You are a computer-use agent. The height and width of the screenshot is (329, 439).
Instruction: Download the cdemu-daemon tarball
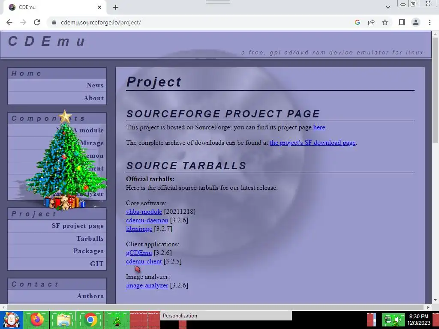pos(147,220)
